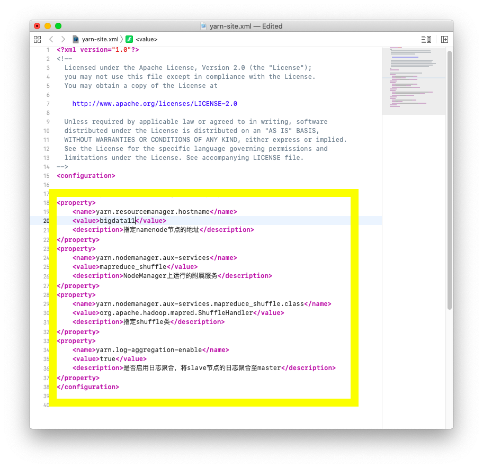Minimize window with yellow button

[x=48, y=26]
